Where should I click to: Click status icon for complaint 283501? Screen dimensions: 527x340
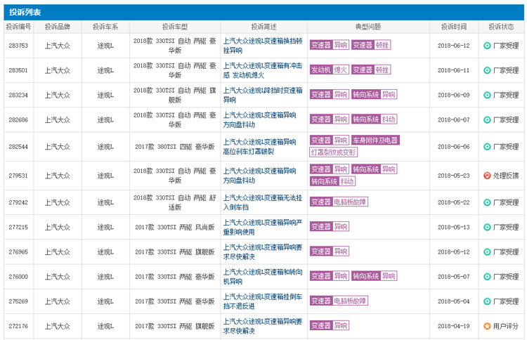[x=487, y=70]
